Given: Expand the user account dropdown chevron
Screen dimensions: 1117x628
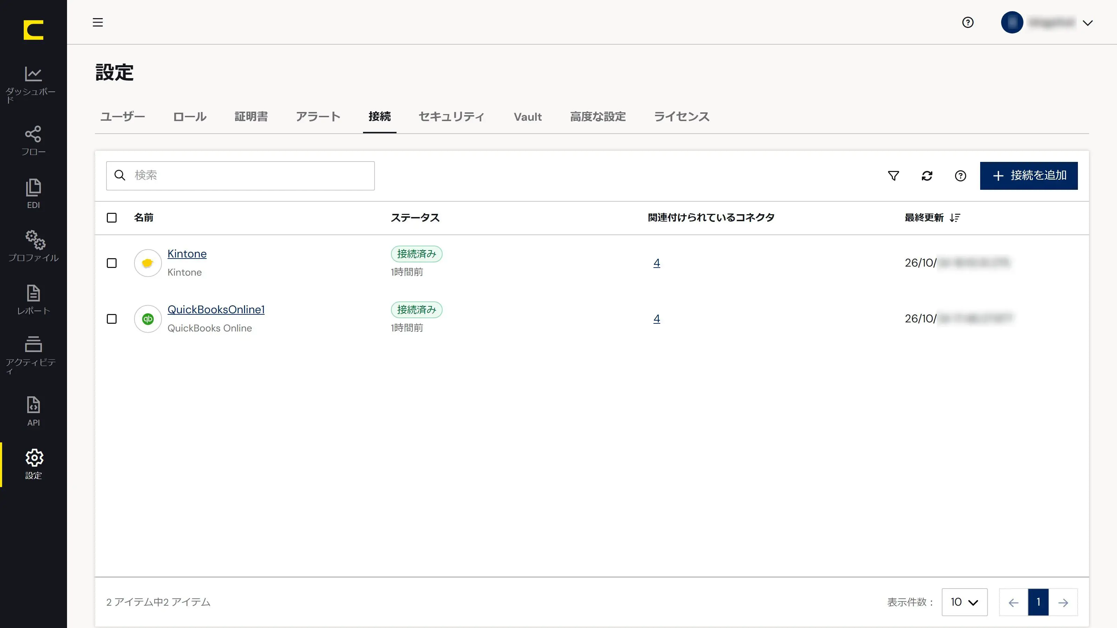Looking at the screenshot, I should 1087,23.
